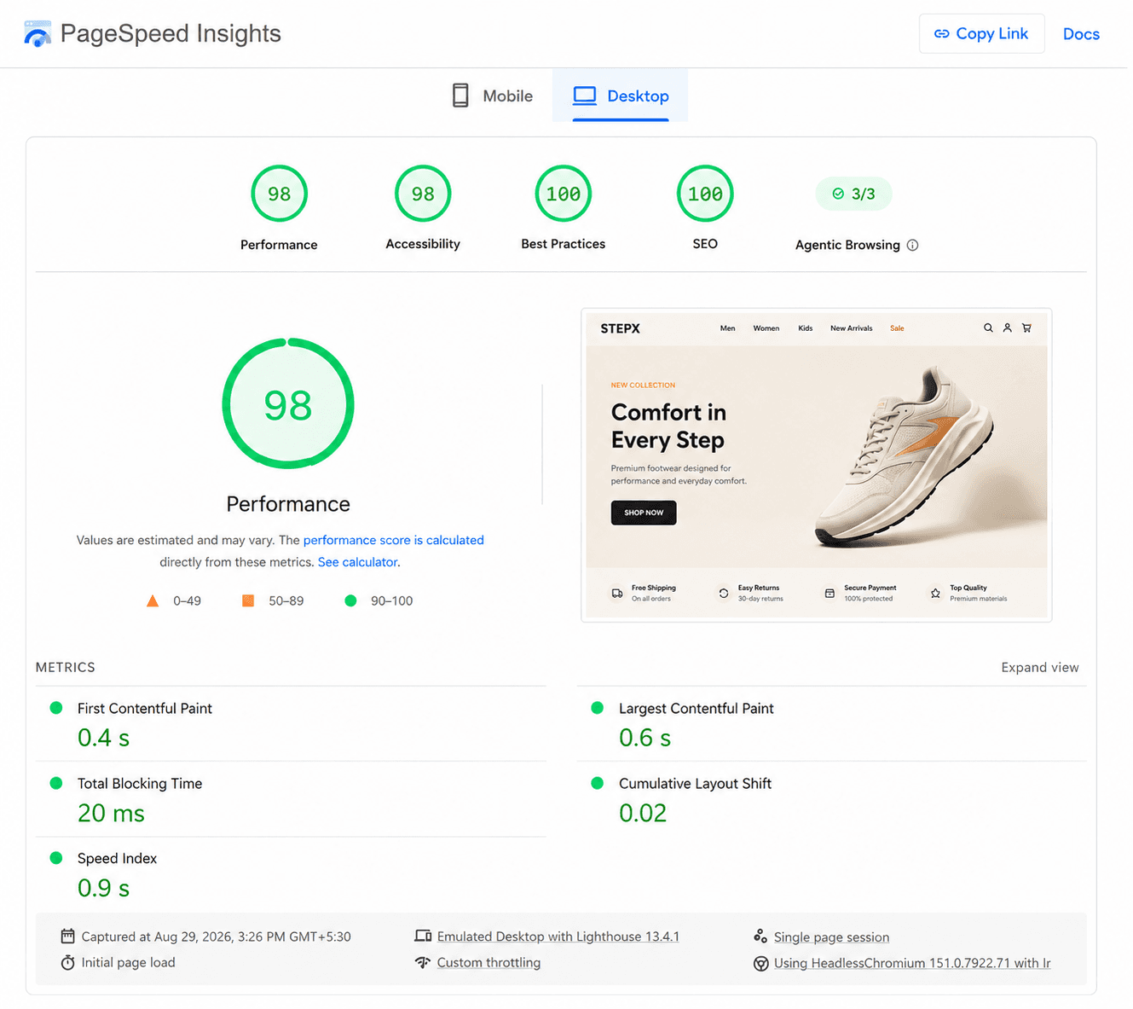1133x1009 pixels.
Task: Open the performance score is calculated link
Action: (394, 540)
